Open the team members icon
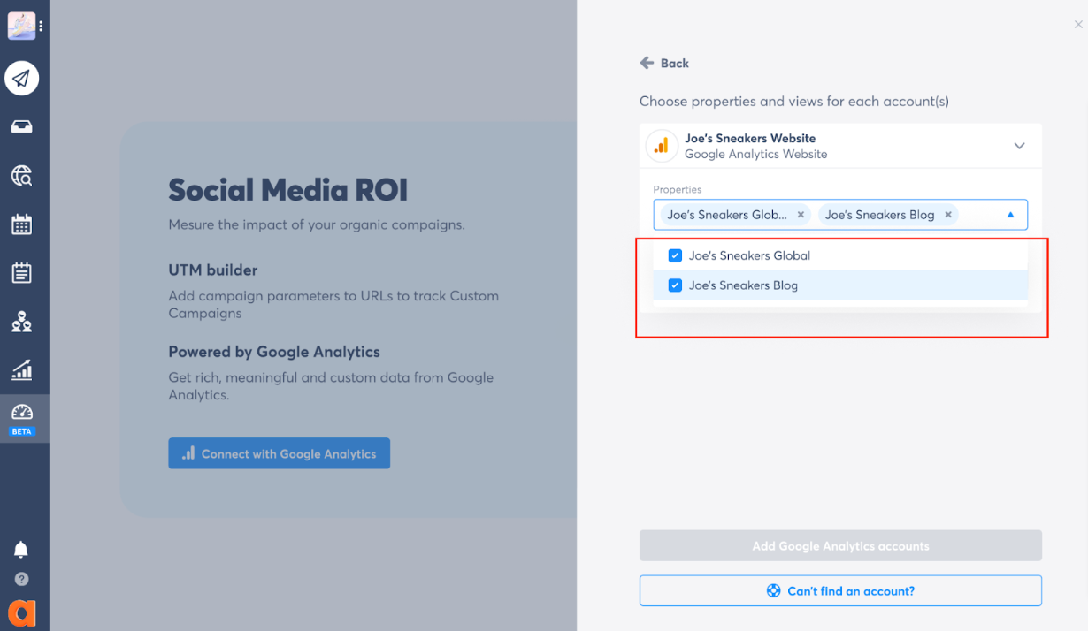The width and height of the screenshot is (1088, 631). [x=21, y=322]
